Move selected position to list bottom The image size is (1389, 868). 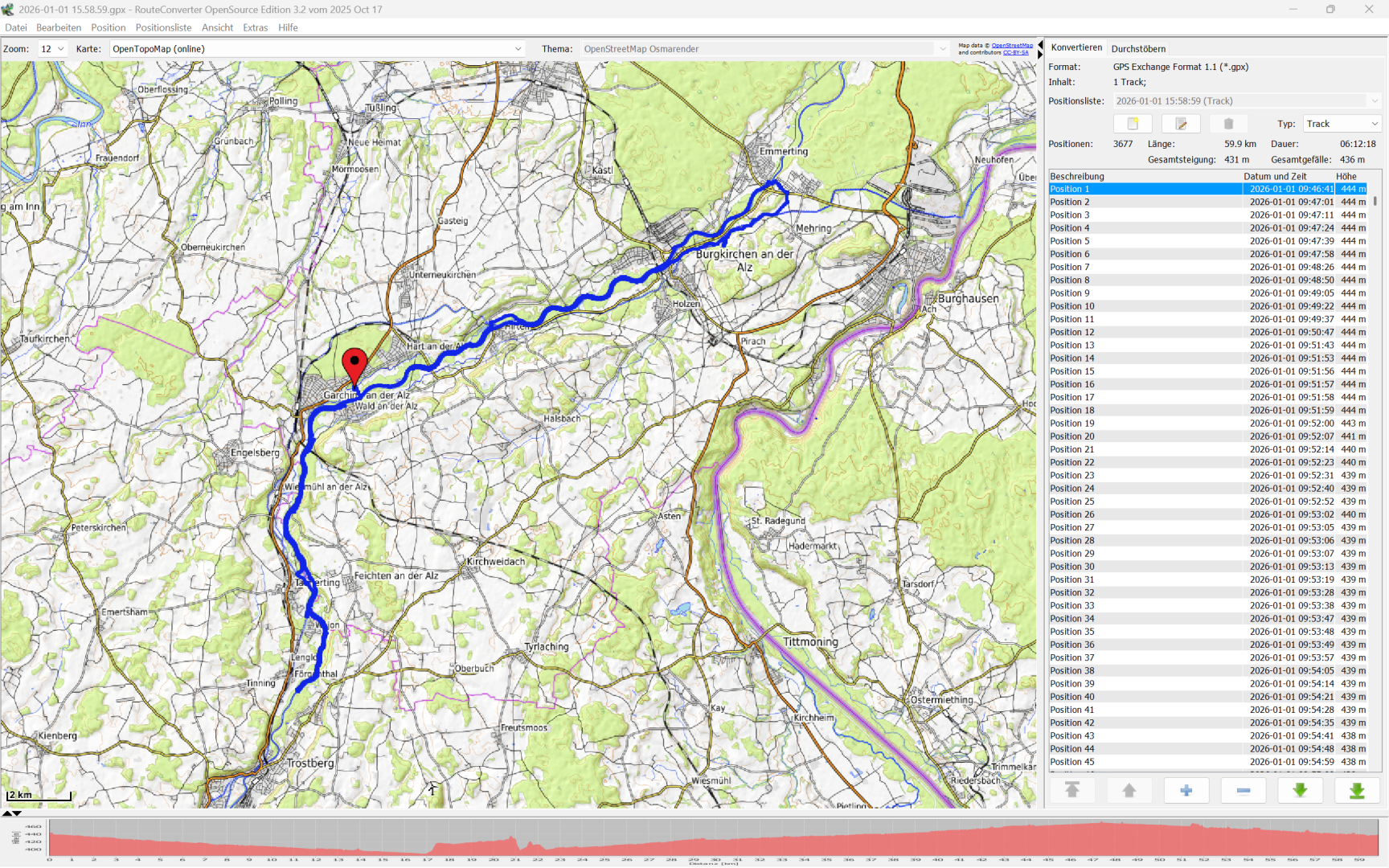(x=1357, y=791)
